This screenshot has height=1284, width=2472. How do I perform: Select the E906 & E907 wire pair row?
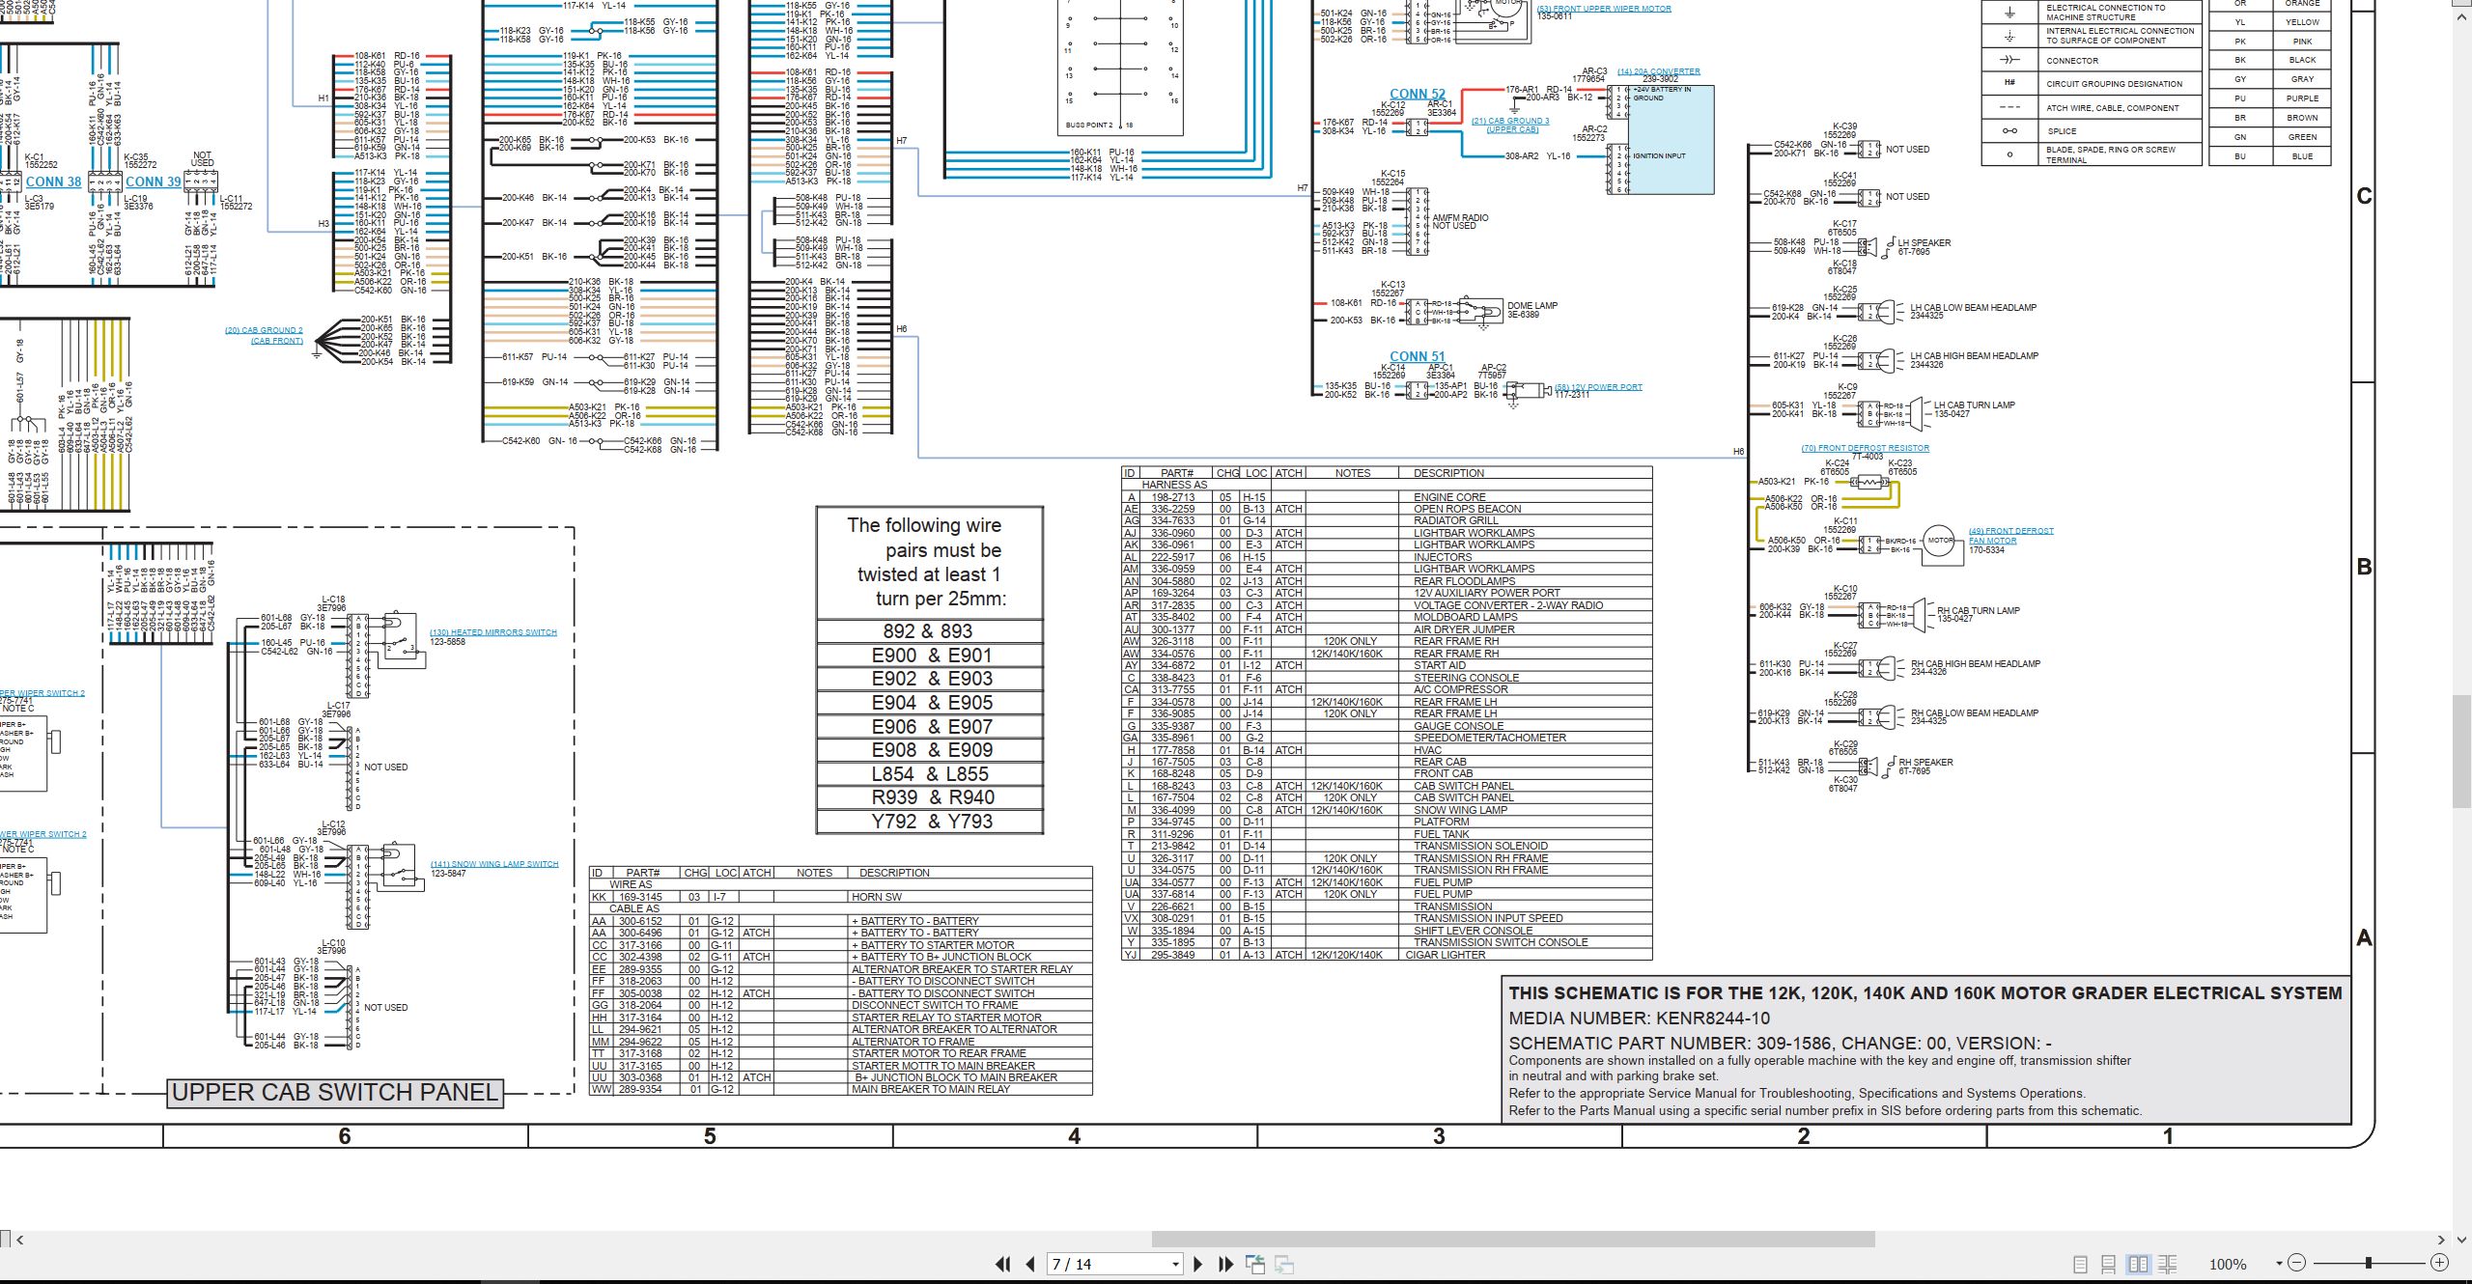point(929,727)
